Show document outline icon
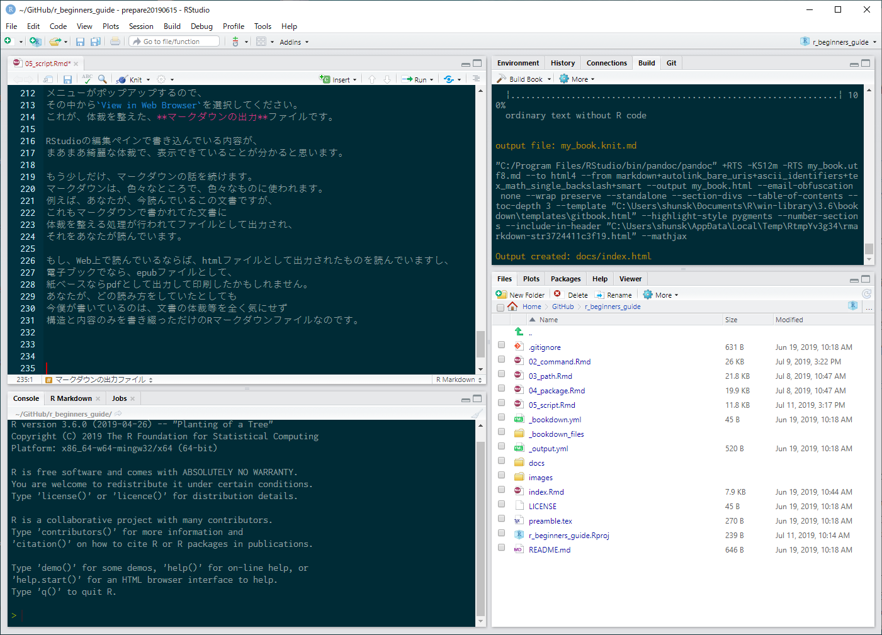This screenshot has height=635, width=882. coord(476,79)
